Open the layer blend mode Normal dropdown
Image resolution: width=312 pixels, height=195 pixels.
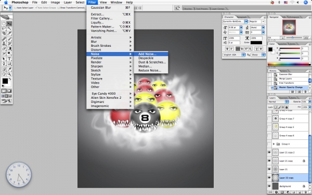278,102
